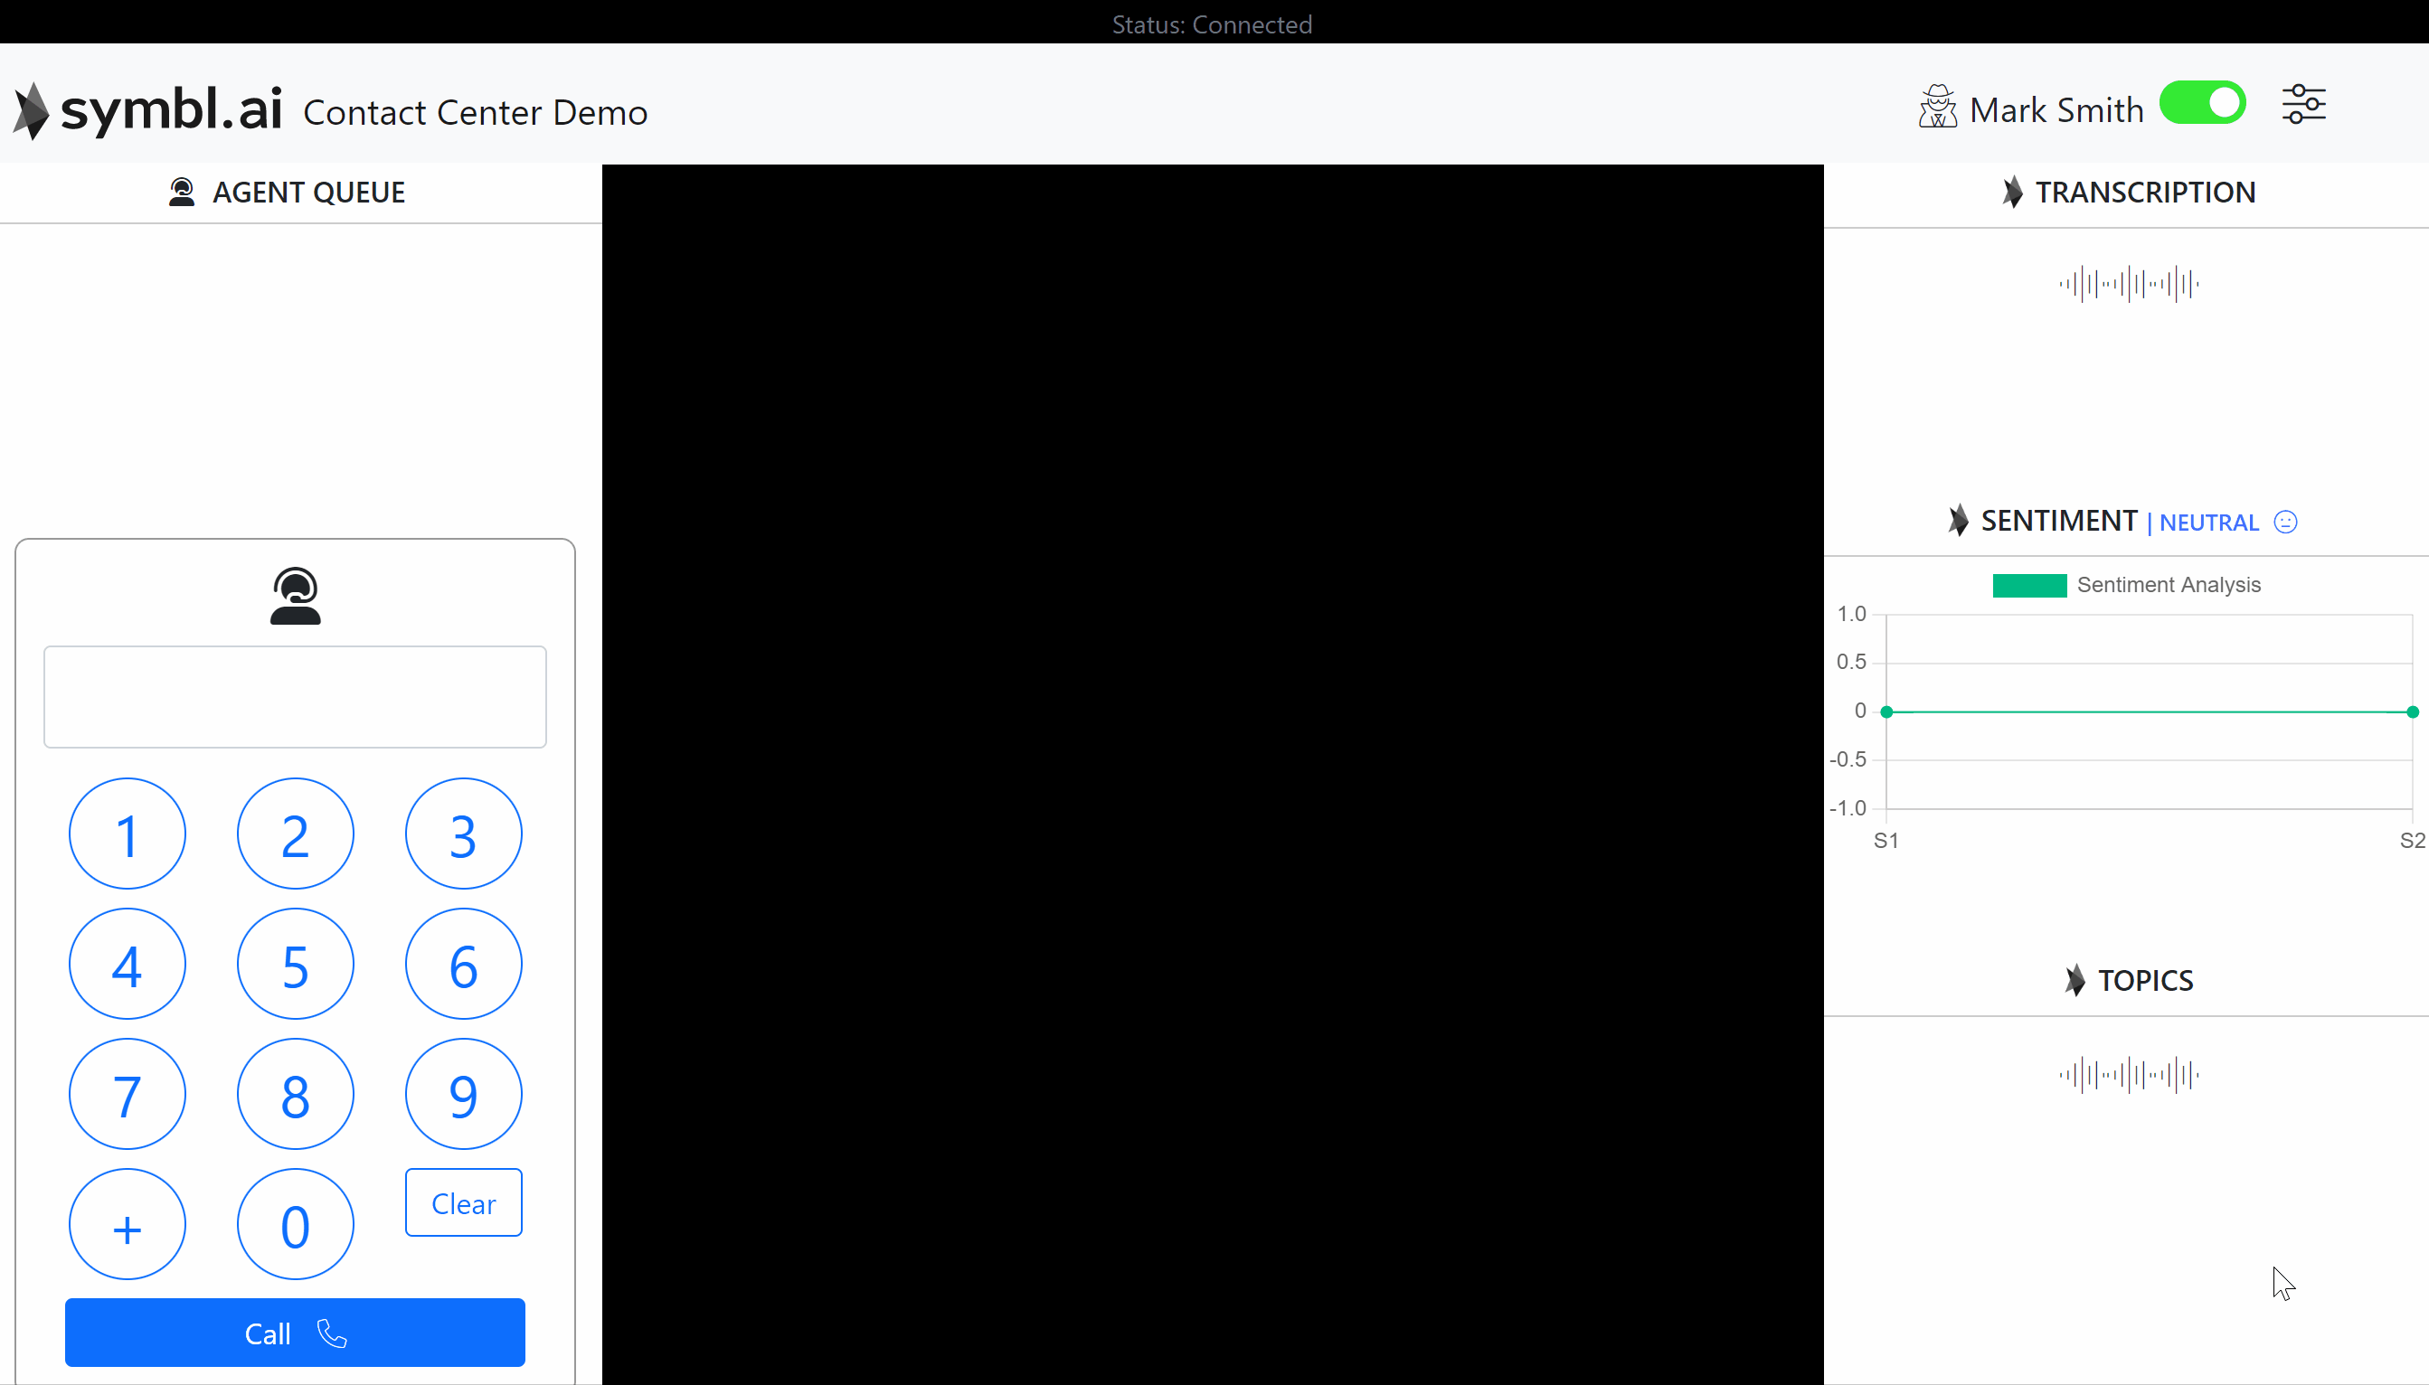2429x1385 pixels.
Task: Tap digit 9 on the dialpad
Action: 463,1095
